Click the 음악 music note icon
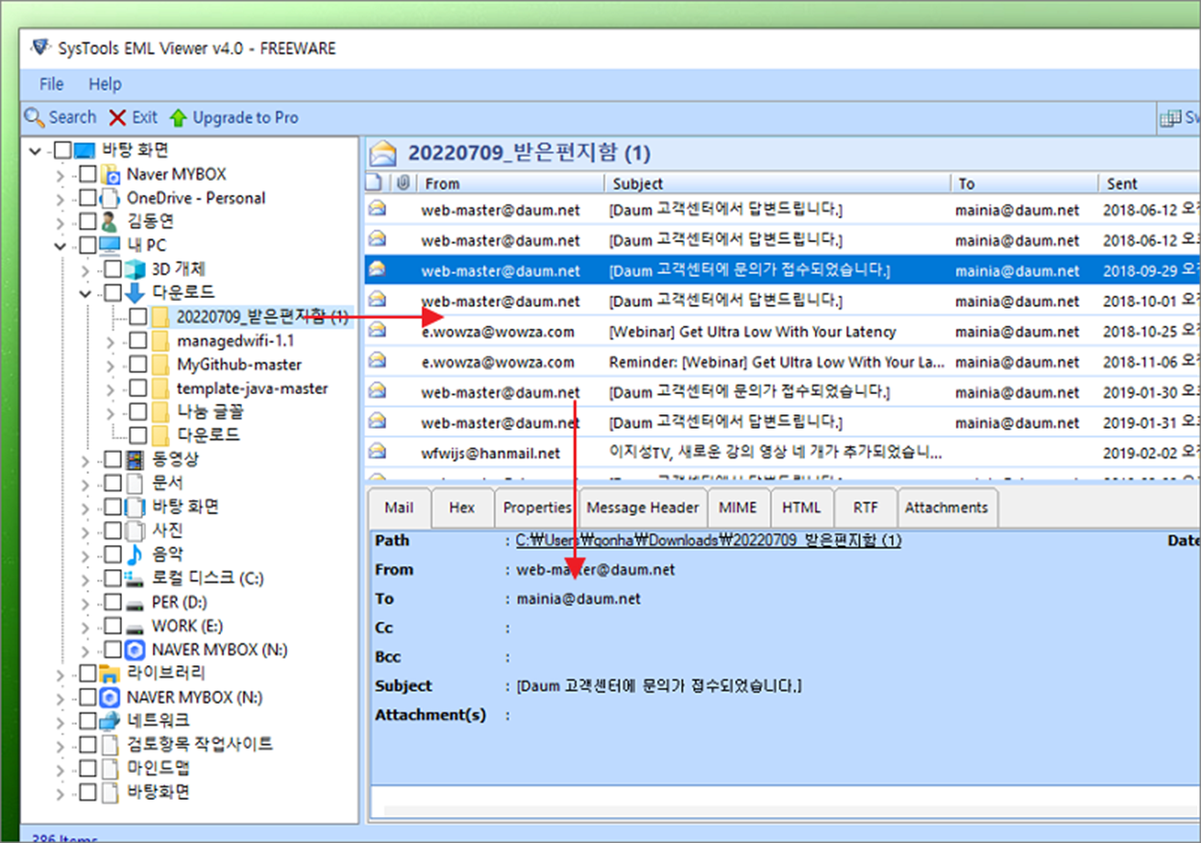This screenshot has width=1201, height=843. [x=135, y=555]
